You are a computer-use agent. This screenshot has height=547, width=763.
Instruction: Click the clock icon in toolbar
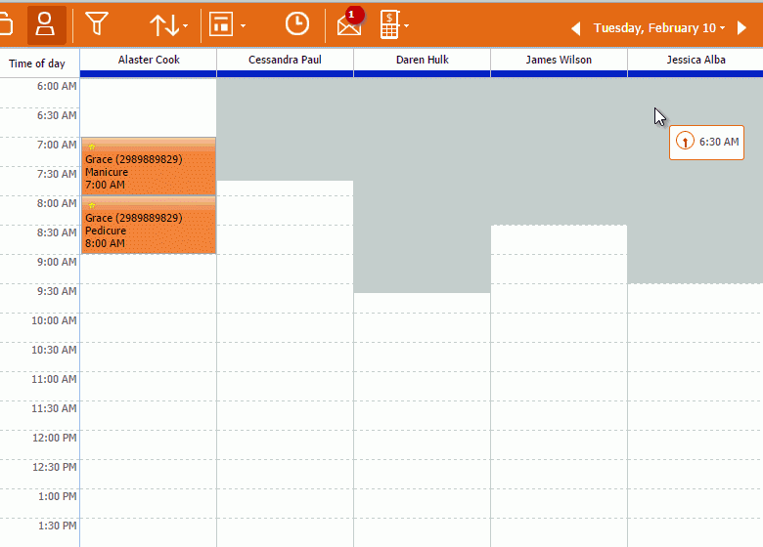point(296,23)
